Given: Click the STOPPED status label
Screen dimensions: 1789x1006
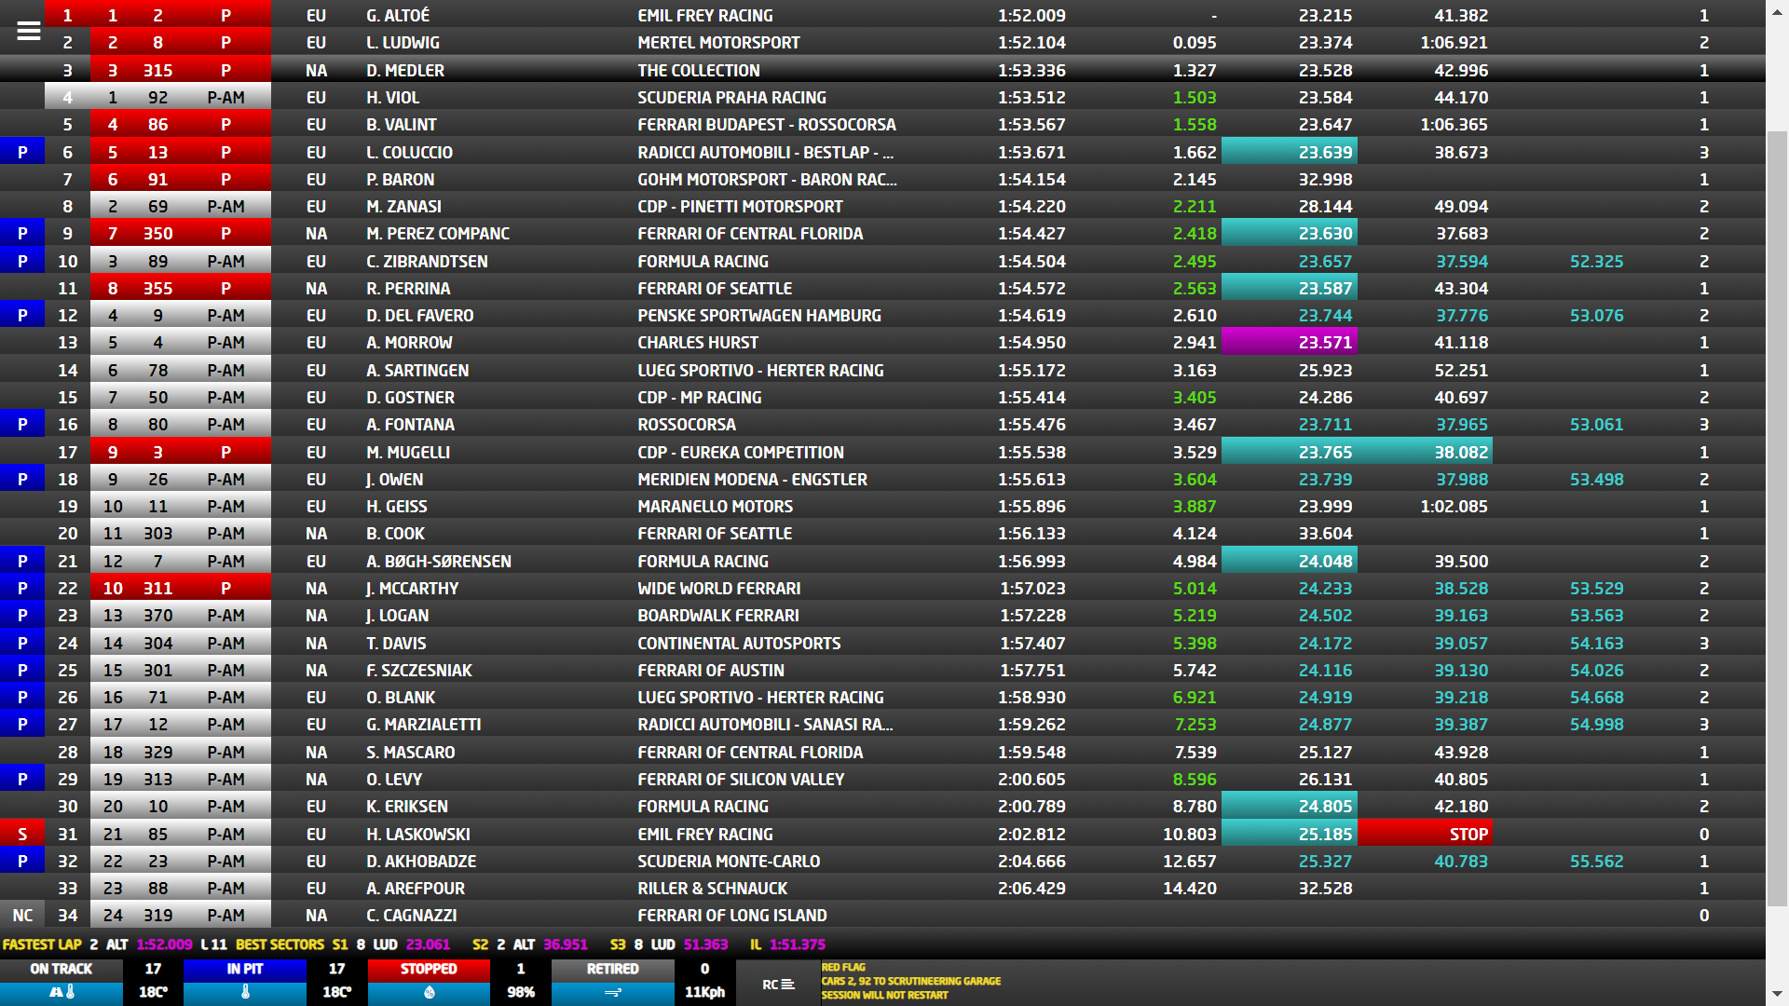Looking at the screenshot, I should click(429, 969).
